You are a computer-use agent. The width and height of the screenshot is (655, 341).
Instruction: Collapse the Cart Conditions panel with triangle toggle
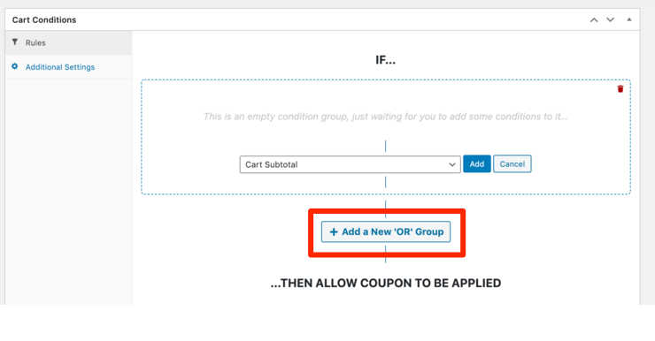[629, 19]
